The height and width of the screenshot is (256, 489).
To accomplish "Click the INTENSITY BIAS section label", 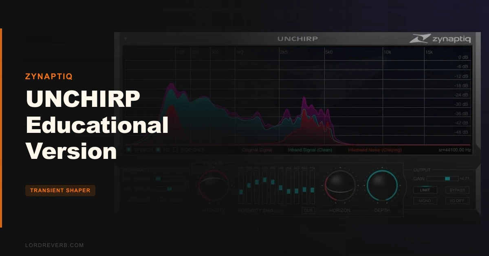I will (x=256, y=210).
